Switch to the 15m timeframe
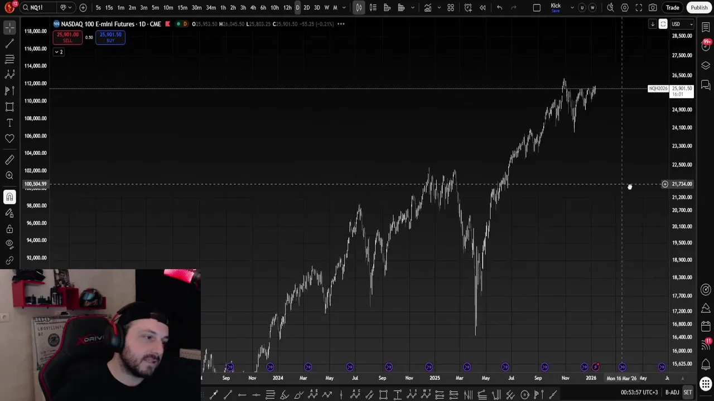Image resolution: width=714 pixels, height=401 pixels. click(182, 8)
